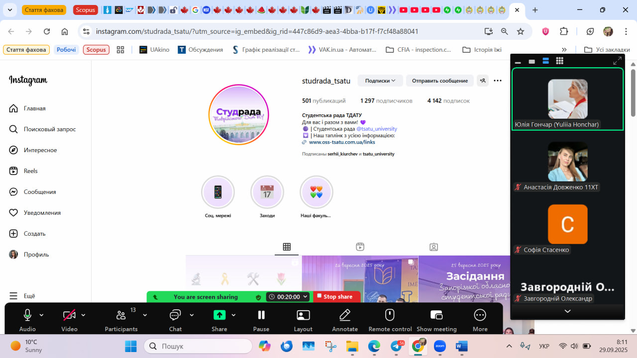Show more Zoom participants with down chevron
The height and width of the screenshot is (358, 637).
567,311
